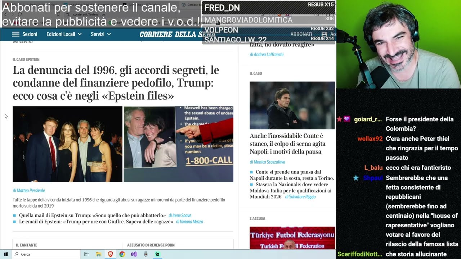Click the streamer webcam feed
Viewport: 461px width, 259px height.
399,44
